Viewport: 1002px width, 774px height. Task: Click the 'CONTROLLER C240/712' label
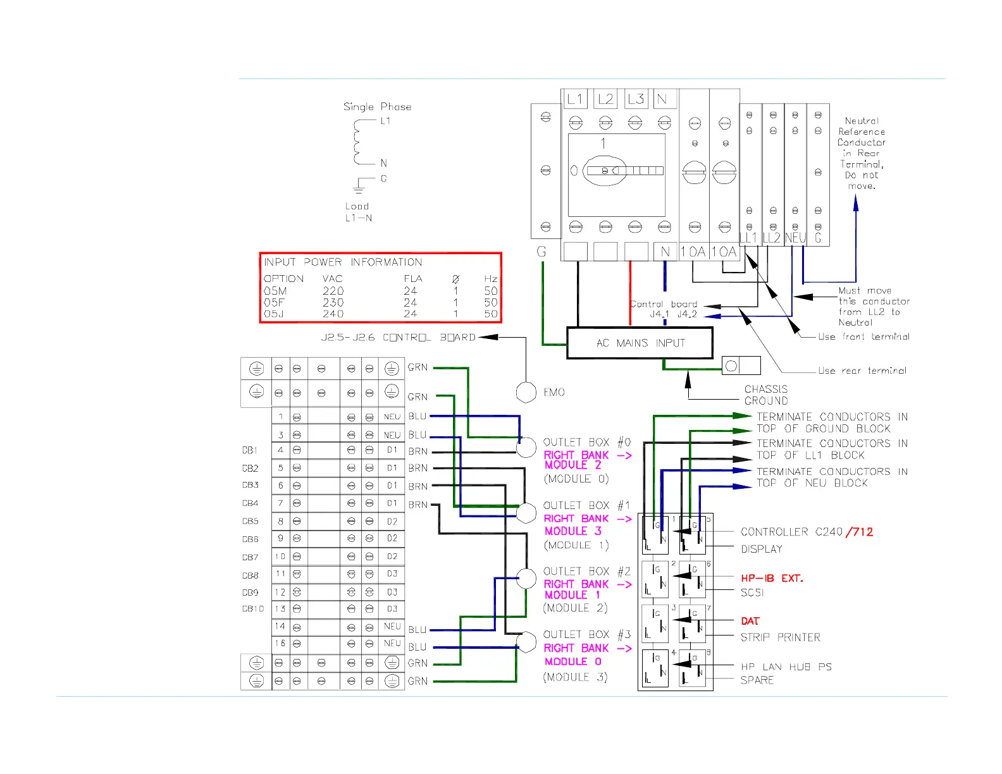807,532
